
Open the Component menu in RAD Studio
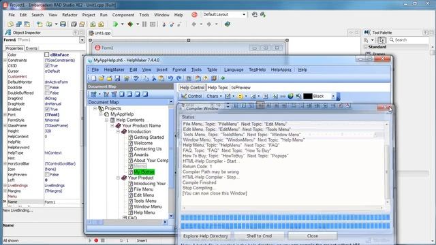coord(123,15)
